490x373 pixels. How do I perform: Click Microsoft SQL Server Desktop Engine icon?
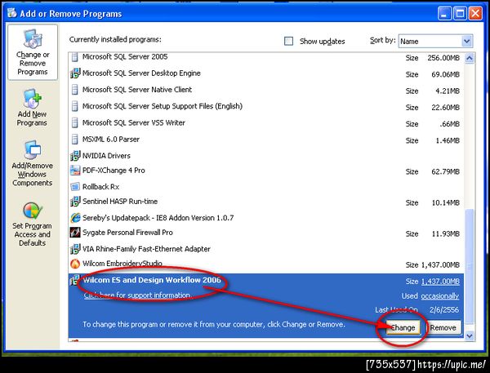point(75,73)
